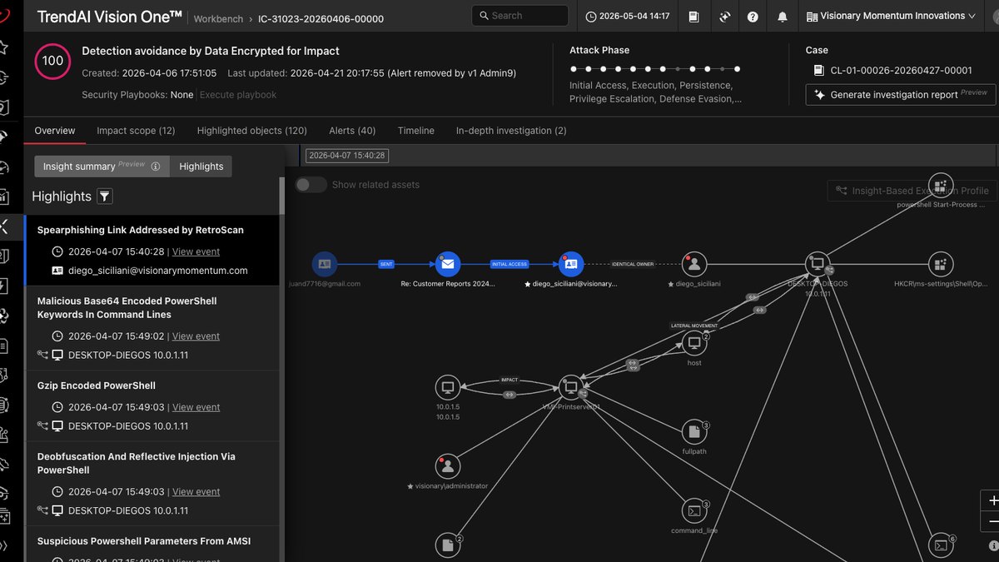999x562 pixels.
Task: Click the info icon beside Insight summary
Action: point(155,167)
